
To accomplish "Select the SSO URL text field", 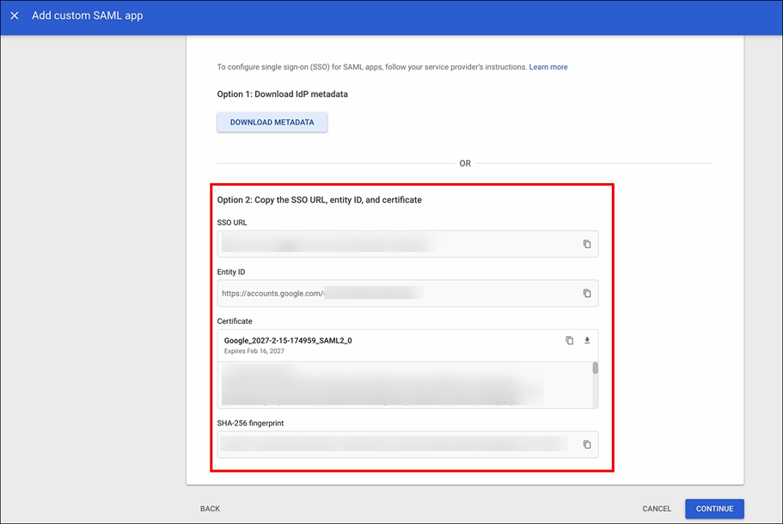I will tap(387, 244).
